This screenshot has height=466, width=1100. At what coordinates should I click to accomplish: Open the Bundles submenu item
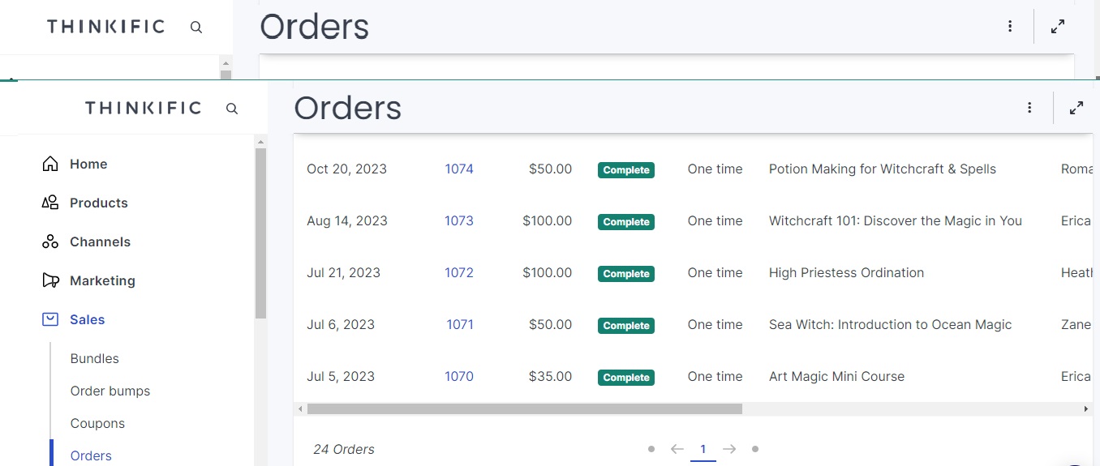point(95,358)
